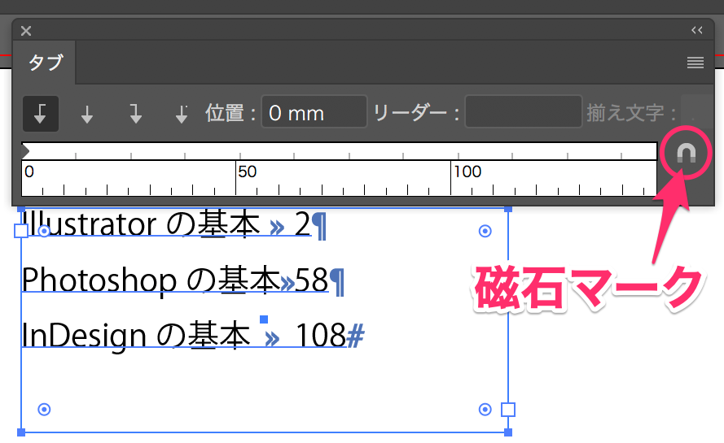The width and height of the screenshot is (724, 443).
Task: Click the リーダー input field
Action: (x=523, y=112)
